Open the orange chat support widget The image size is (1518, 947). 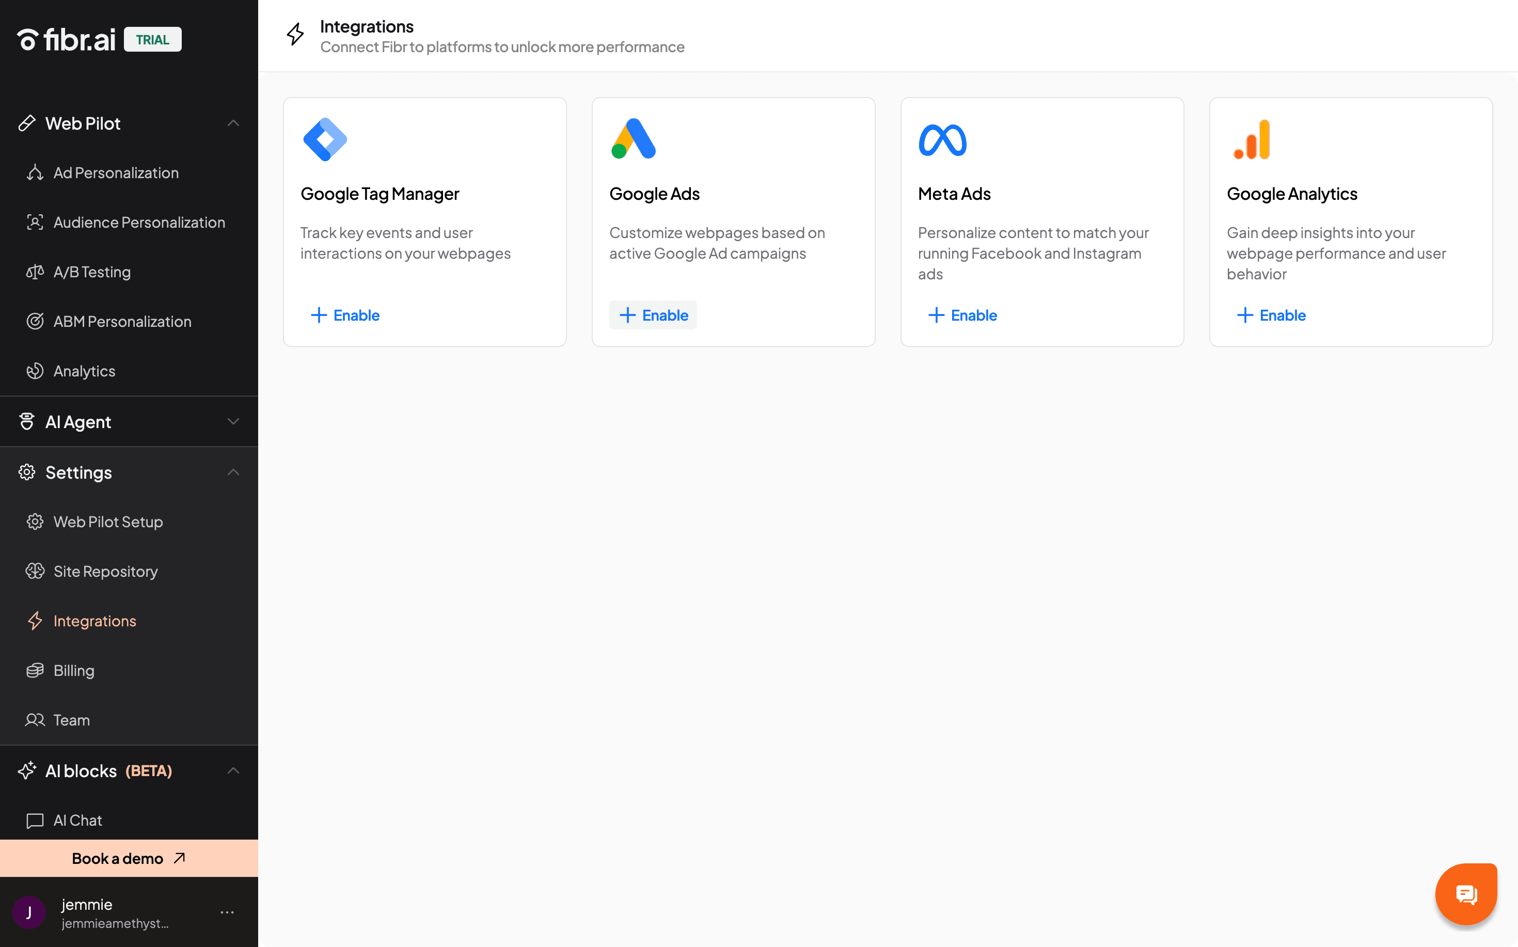click(x=1465, y=894)
